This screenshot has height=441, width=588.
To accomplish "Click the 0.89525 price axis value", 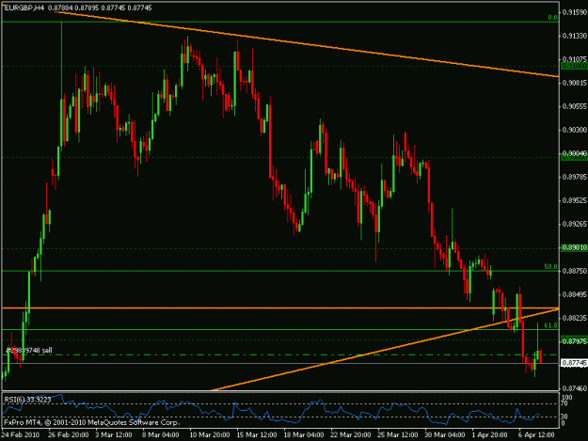I will tap(575, 200).
